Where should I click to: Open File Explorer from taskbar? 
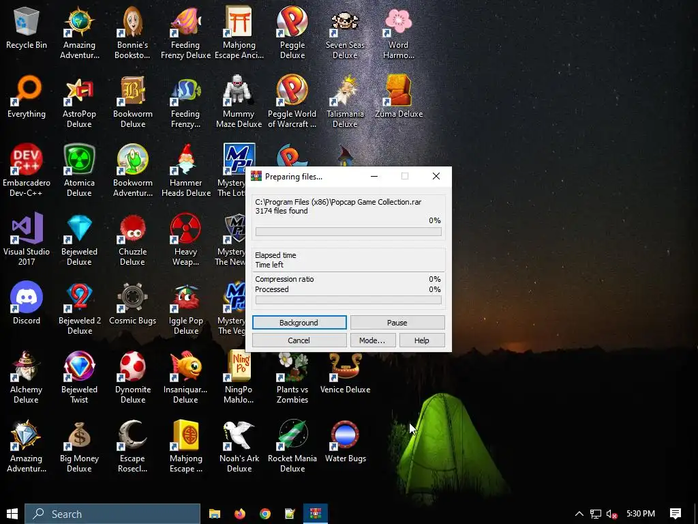click(x=215, y=514)
